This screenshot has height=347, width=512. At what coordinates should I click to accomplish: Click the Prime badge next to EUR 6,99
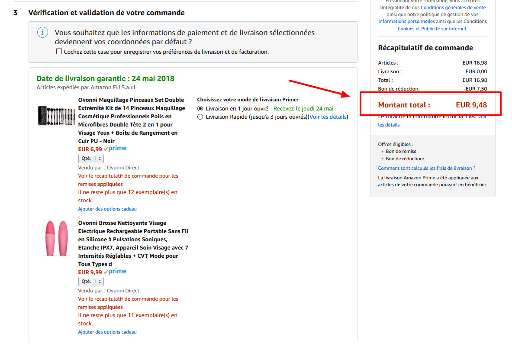115,148
